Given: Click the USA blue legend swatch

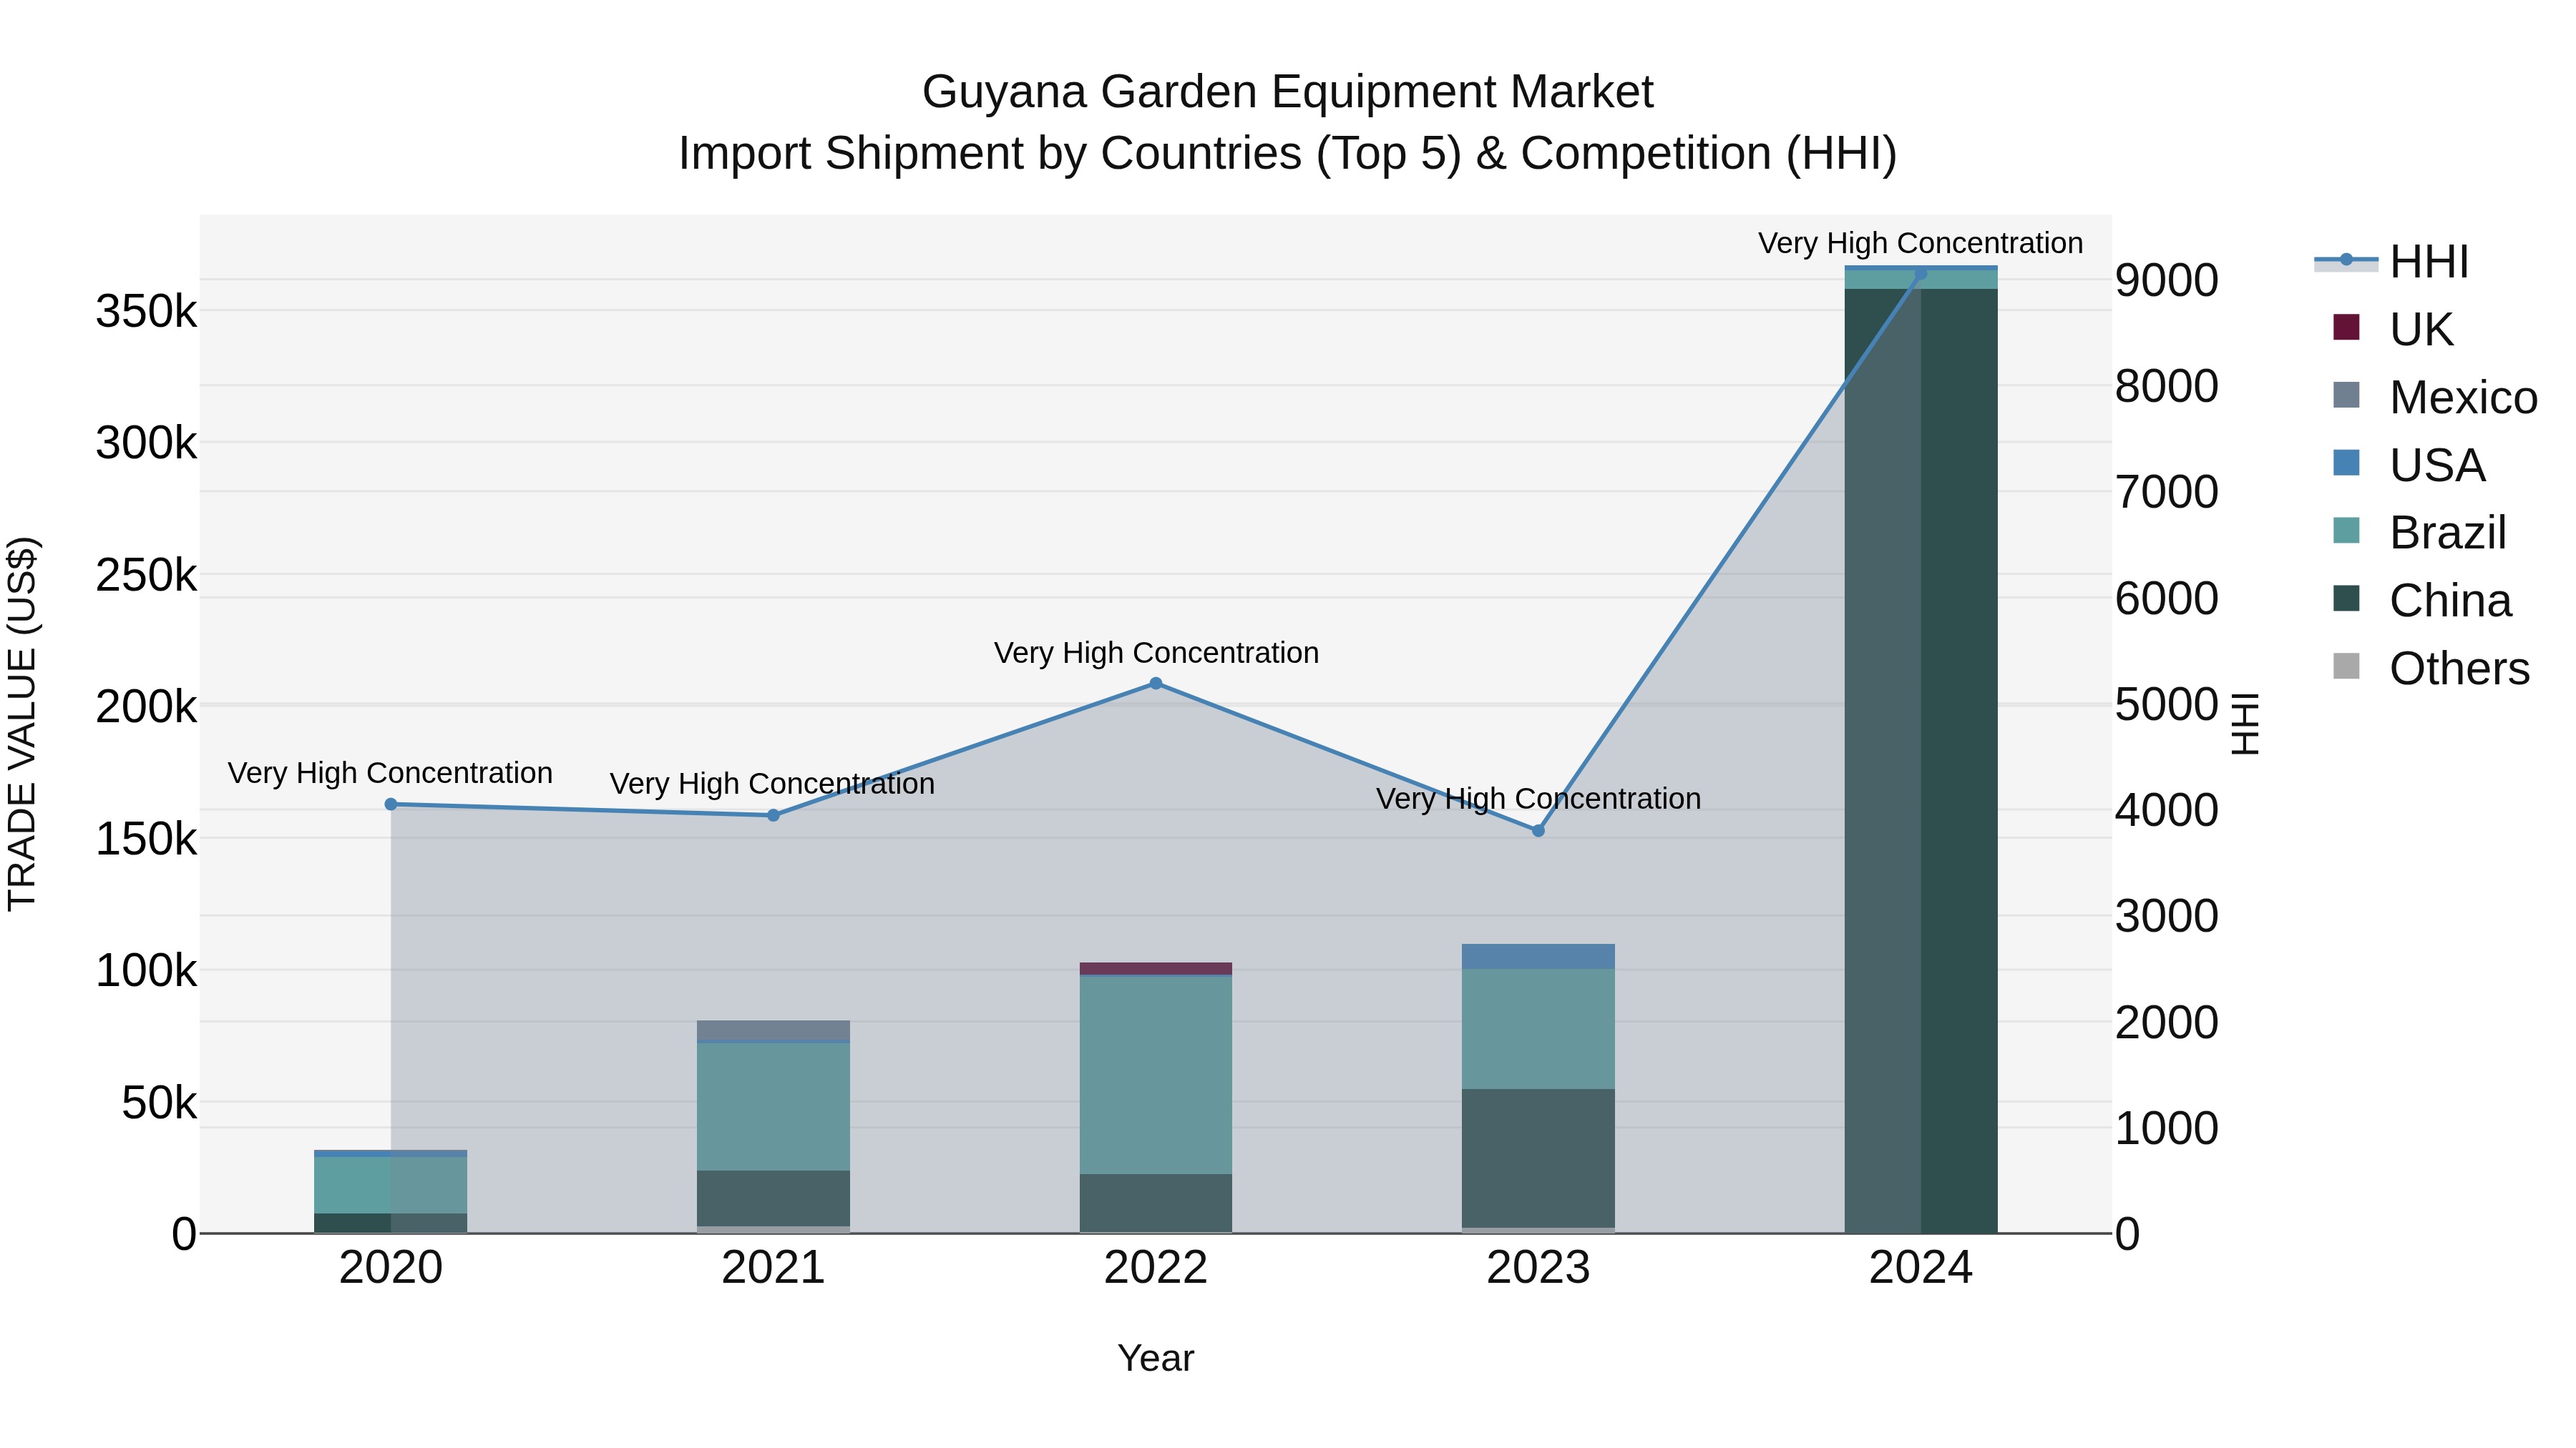Looking at the screenshot, I should pos(2346,463).
